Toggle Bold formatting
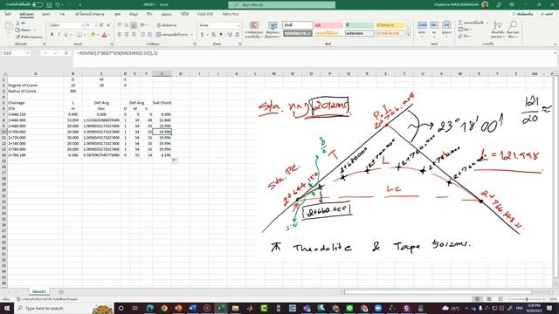 (x=52, y=35)
